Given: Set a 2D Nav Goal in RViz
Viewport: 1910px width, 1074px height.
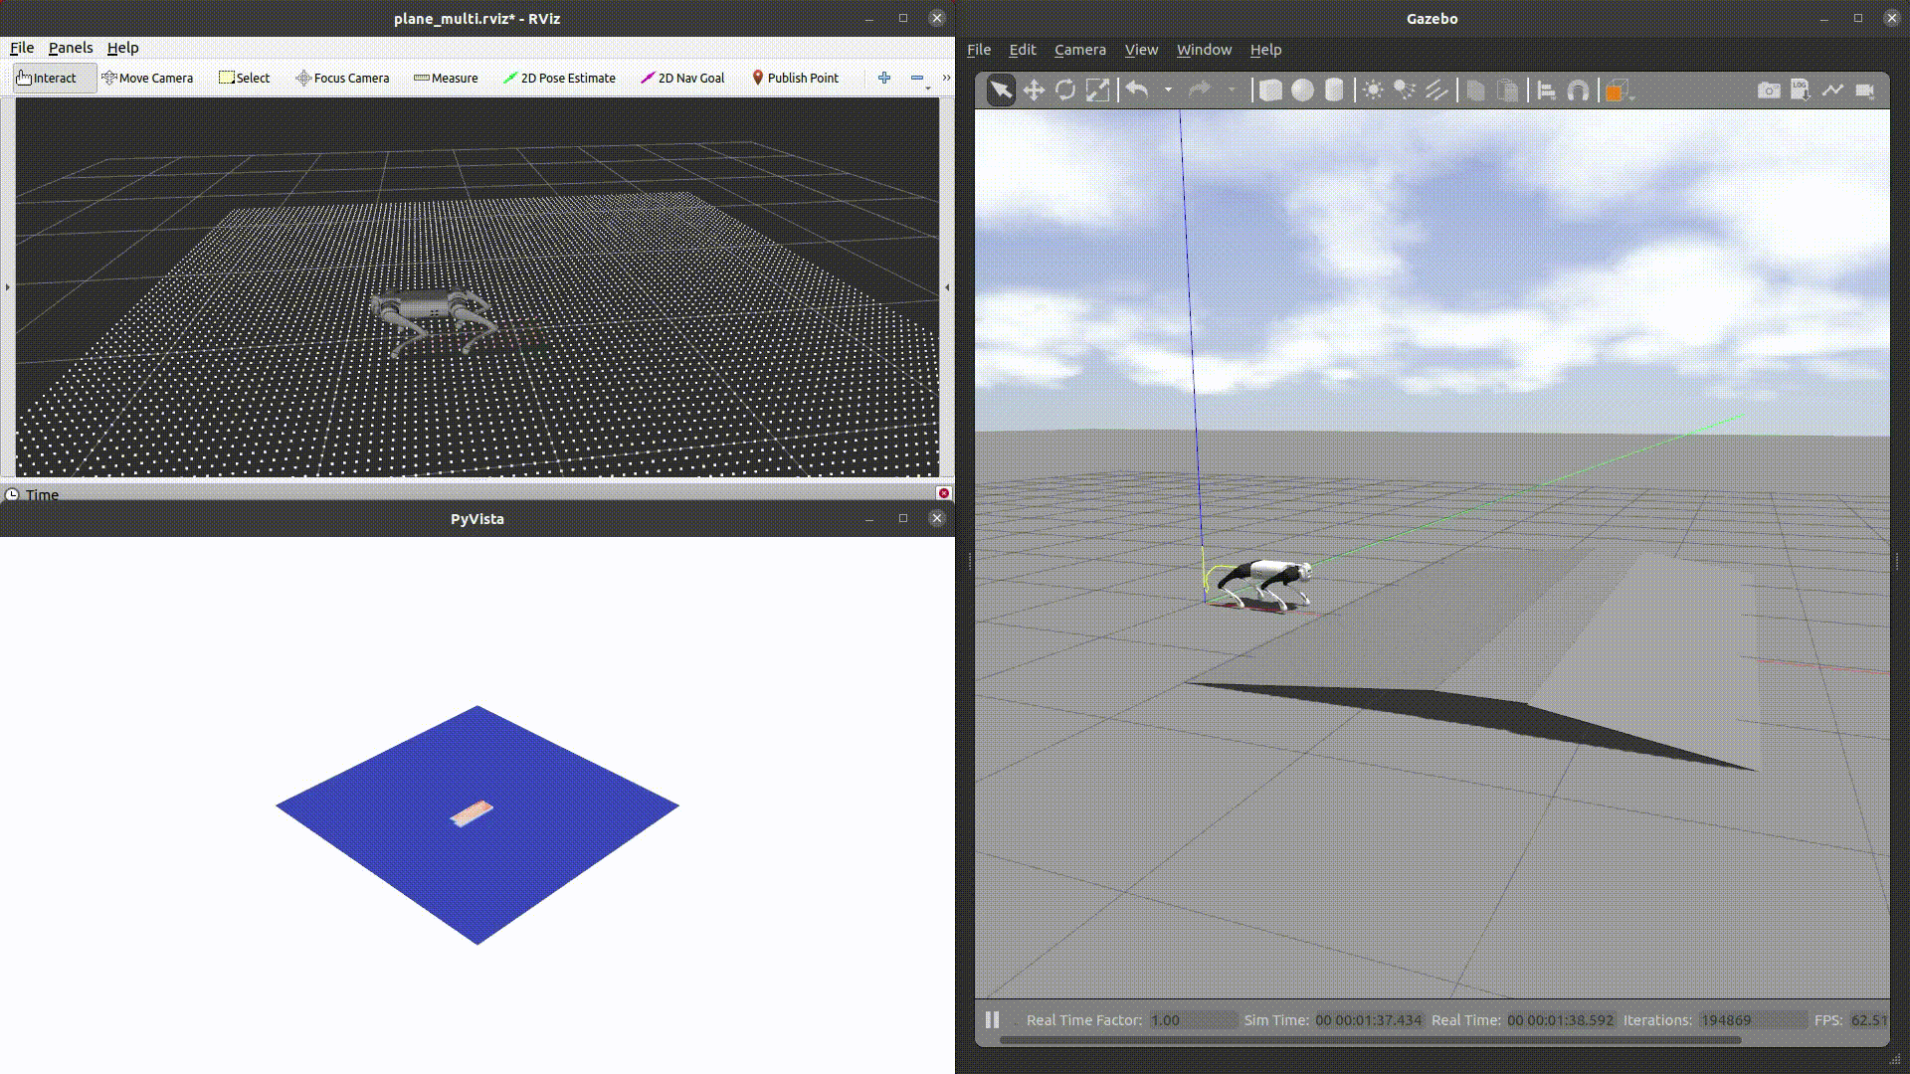Looking at the screenshot, I should point(682,78).
